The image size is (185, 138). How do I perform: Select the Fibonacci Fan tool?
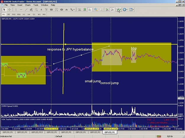pyautogui.click(x=57, y=10)
